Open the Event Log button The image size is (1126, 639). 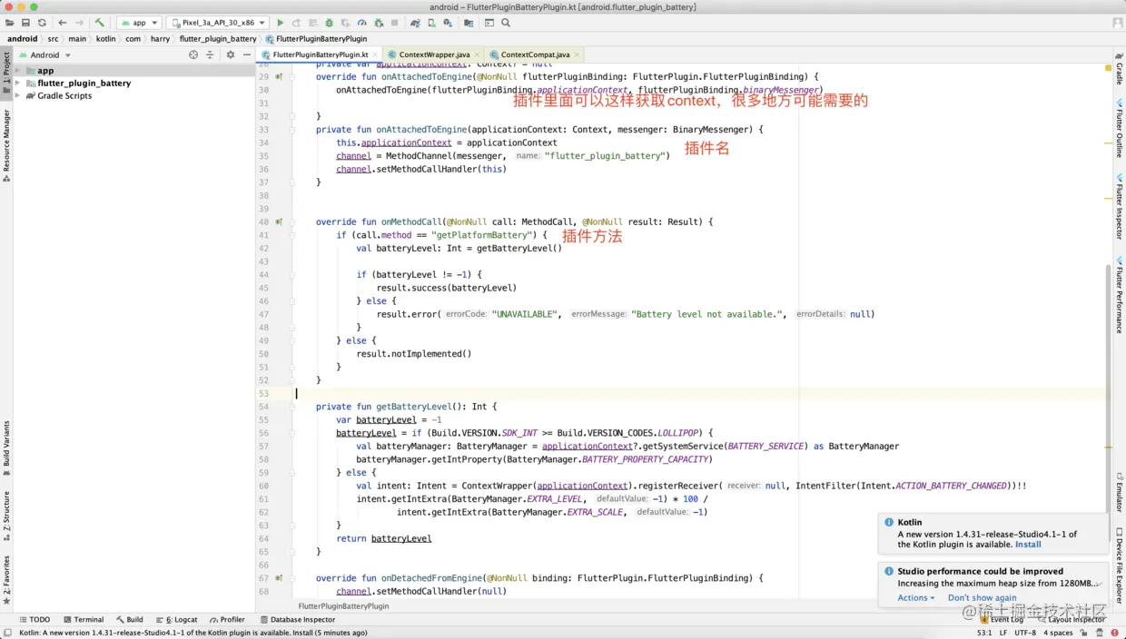point(1001,619)
